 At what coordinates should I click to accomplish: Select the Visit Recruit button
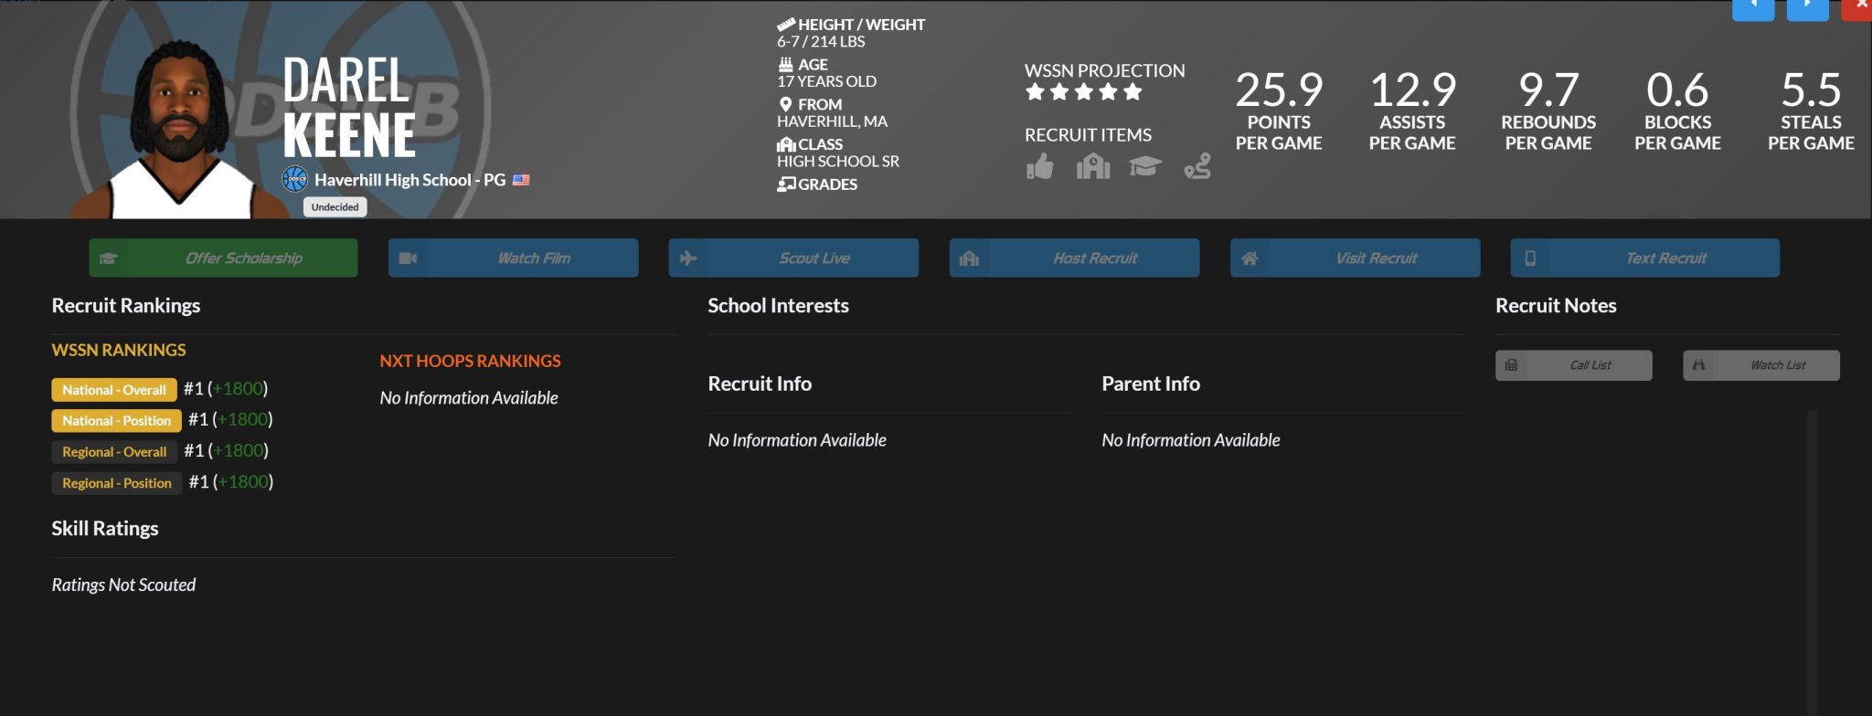pyautogui.click(x=1355, y=258)
